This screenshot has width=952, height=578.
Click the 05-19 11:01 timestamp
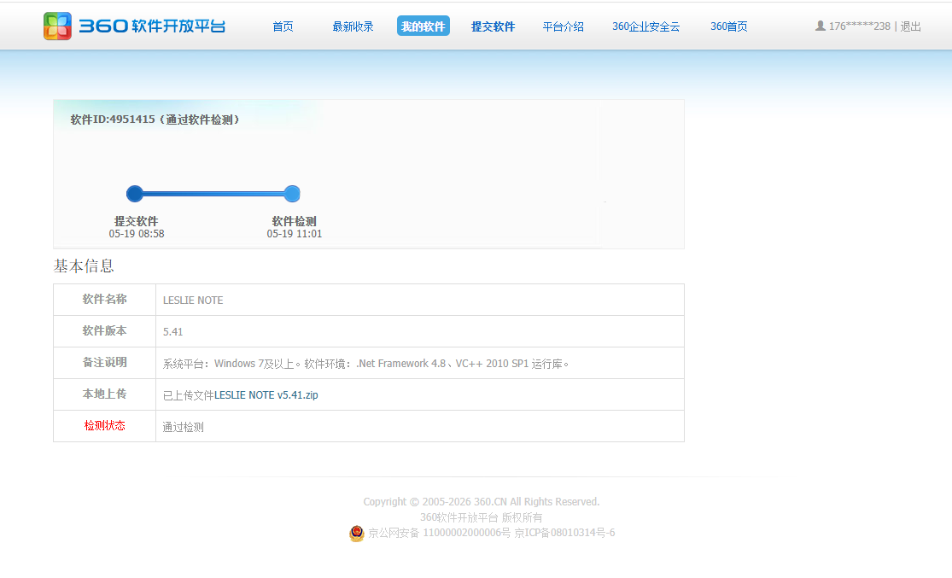(295, 234)
